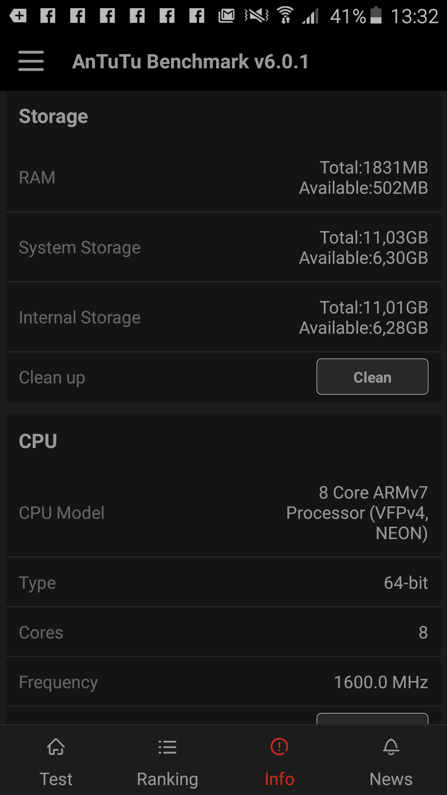
Task: Open the hamburger navigation menu
Action: pos(31,61)
